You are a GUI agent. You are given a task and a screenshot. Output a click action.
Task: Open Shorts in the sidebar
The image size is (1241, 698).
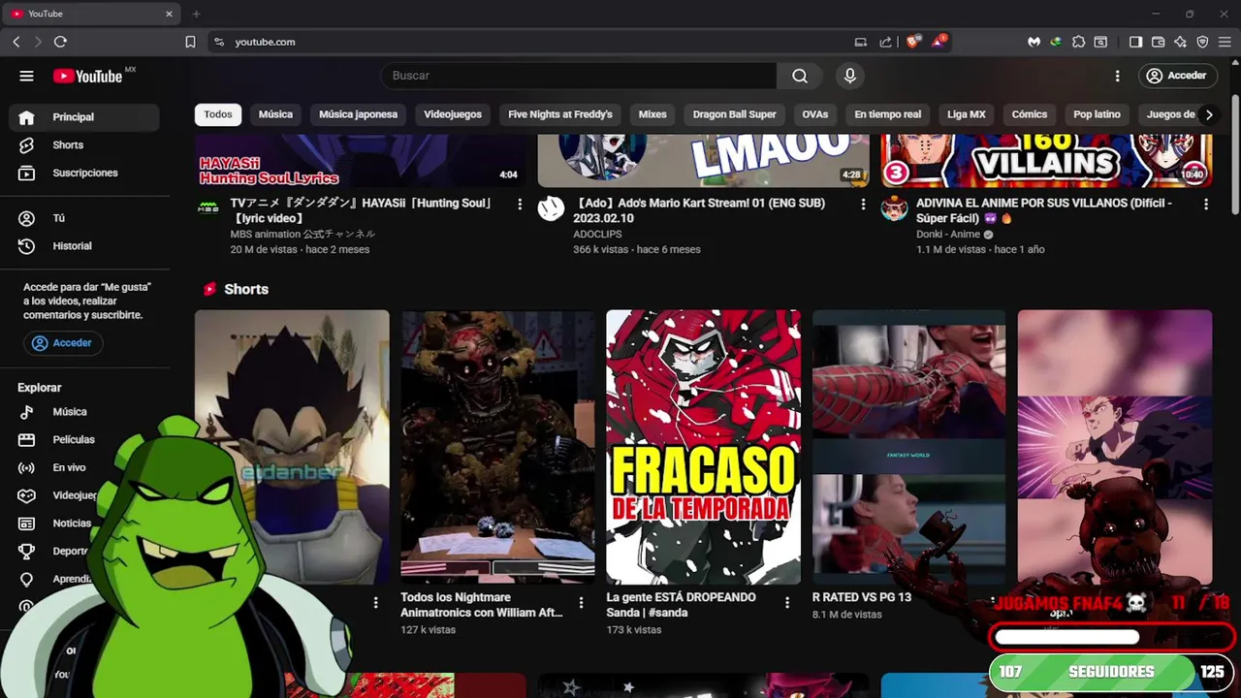[84, 145]
